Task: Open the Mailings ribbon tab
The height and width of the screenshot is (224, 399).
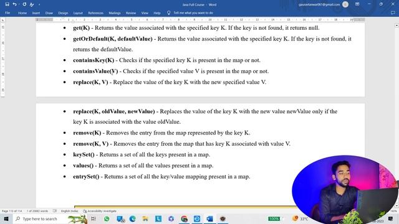Action: (x=115, y=13)
